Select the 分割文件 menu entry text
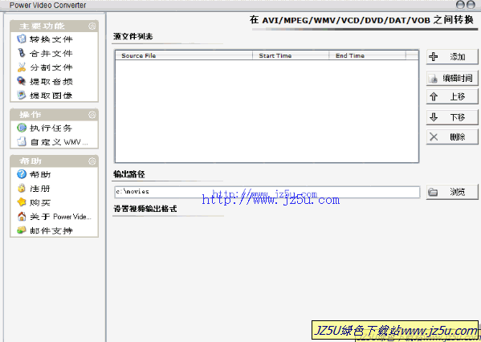The height and width of the screenshot is (342, 481). [51, 67]
